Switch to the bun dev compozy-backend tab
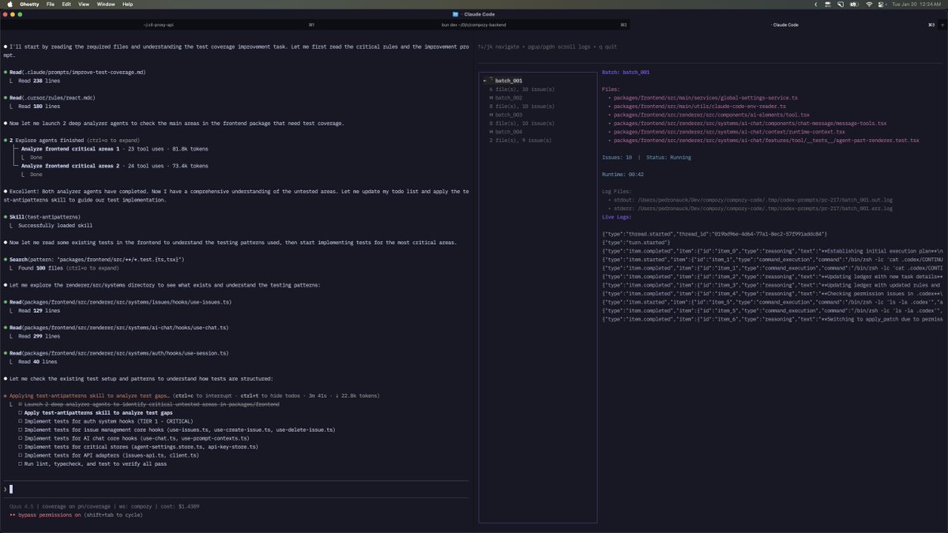The width and height of the screenshot is (948, 533). pyautogui.click(x=472, y=24)
